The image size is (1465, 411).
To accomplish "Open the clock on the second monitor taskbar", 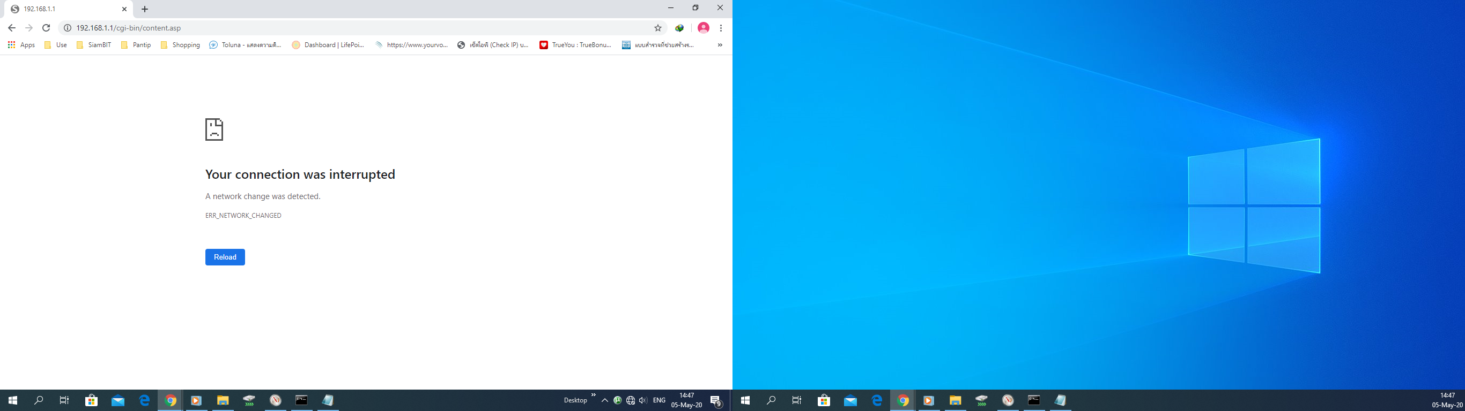I will point(1447,400).
